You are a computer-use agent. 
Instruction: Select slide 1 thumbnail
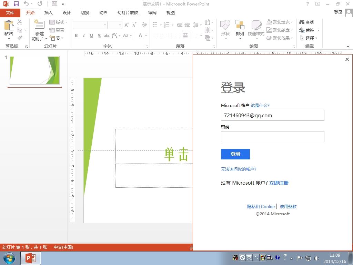[x=35, y=70]
